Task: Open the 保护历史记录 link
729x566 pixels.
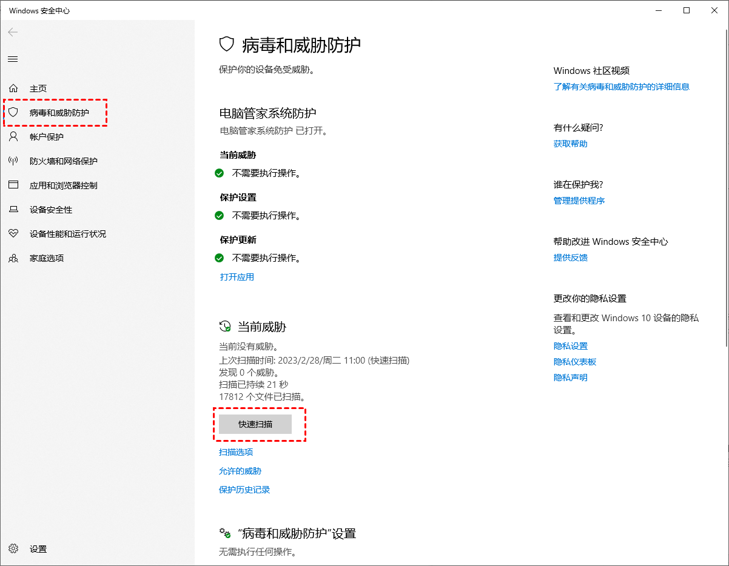Action: click(244, 490)
